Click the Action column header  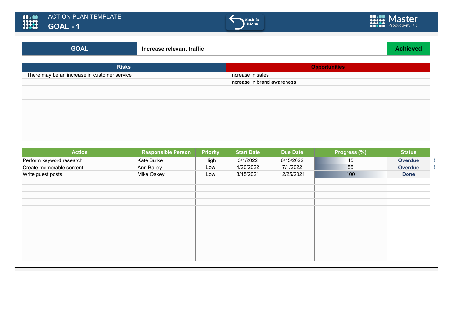[80, 152]
